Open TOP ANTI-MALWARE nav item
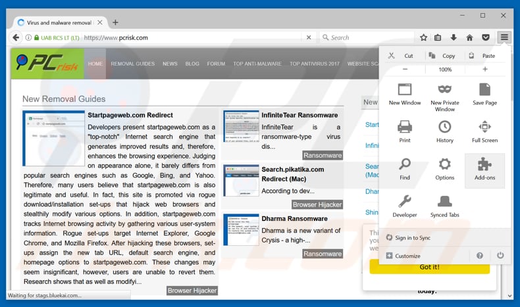 pos(257,64)
